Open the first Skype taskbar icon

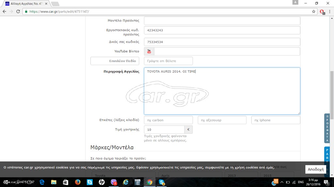tap(90, 182)
